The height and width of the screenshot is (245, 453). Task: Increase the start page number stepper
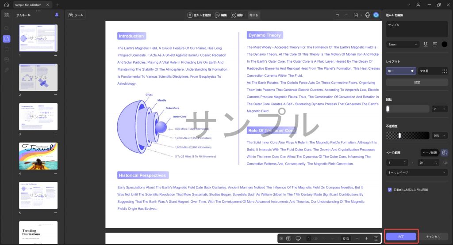405,162
